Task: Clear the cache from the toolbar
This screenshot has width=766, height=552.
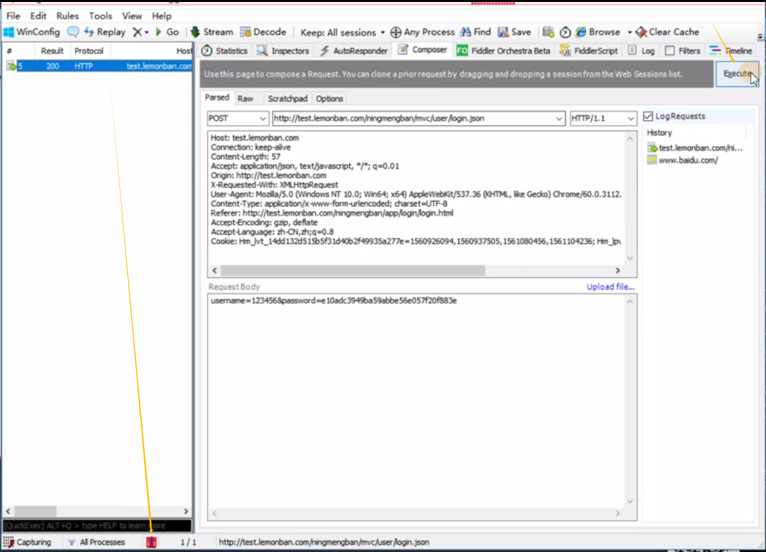Action: [x=667, y=32]
